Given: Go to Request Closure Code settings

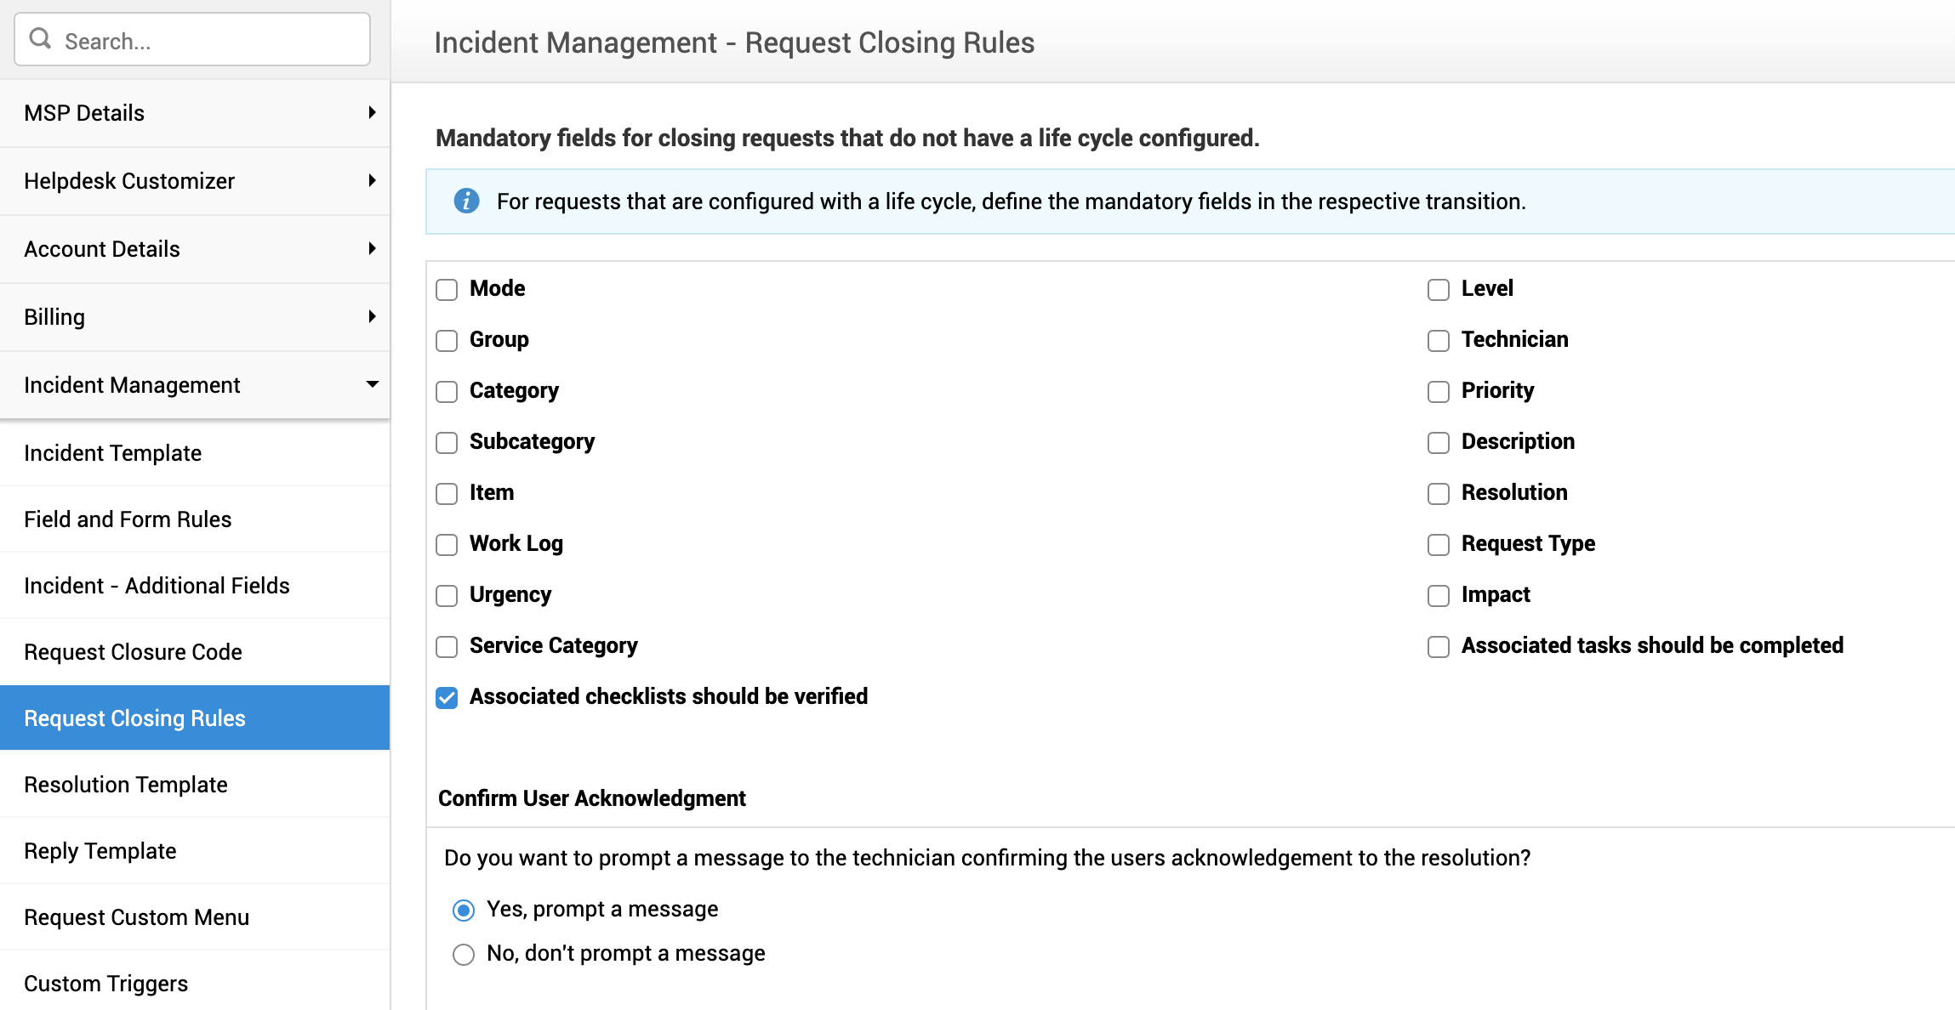Looking at the screenshot, I should tap(133, 652).
